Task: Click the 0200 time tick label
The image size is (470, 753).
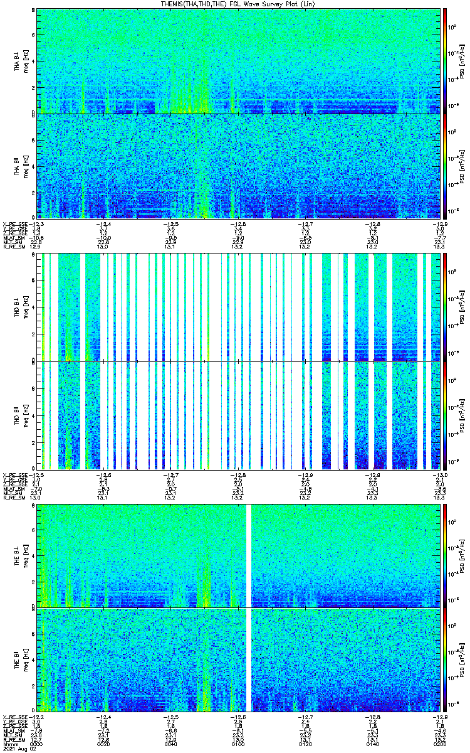Action: coord(439,744)
